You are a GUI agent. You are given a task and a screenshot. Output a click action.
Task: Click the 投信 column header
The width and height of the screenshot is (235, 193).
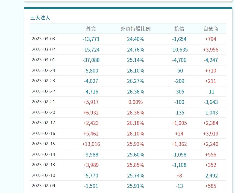(x=179, y=29)
